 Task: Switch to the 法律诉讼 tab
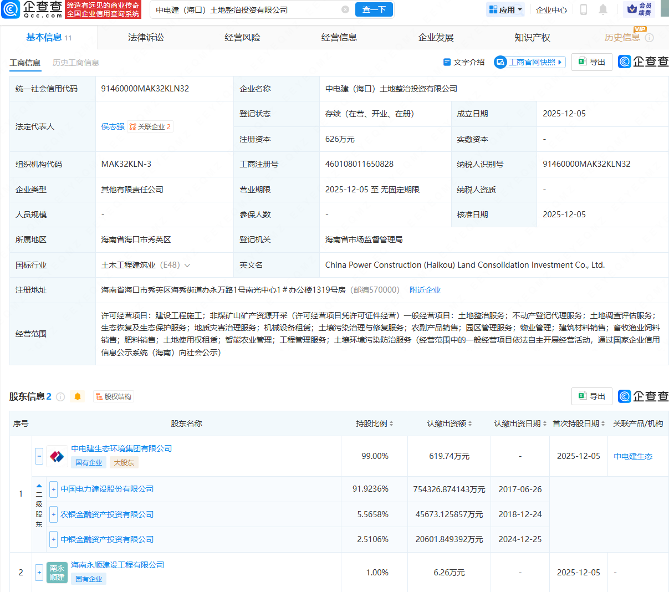pyautogui.click(x=146, y=37)
